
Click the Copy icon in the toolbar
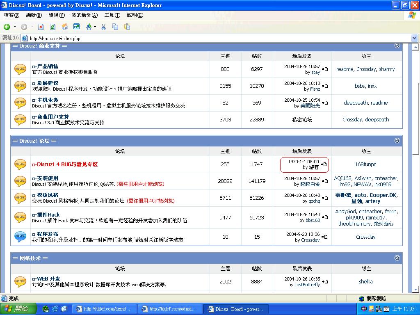pyautogui.click(x=115, y=27)
